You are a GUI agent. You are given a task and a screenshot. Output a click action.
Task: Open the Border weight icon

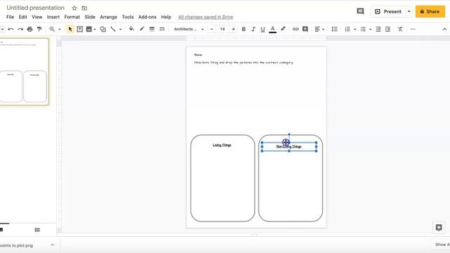(152, 30)
